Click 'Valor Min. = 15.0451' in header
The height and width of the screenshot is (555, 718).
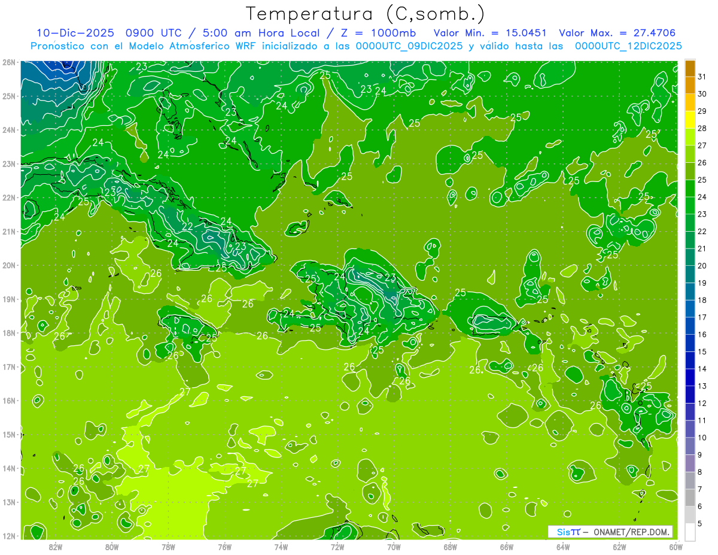(x=490, y=33)
